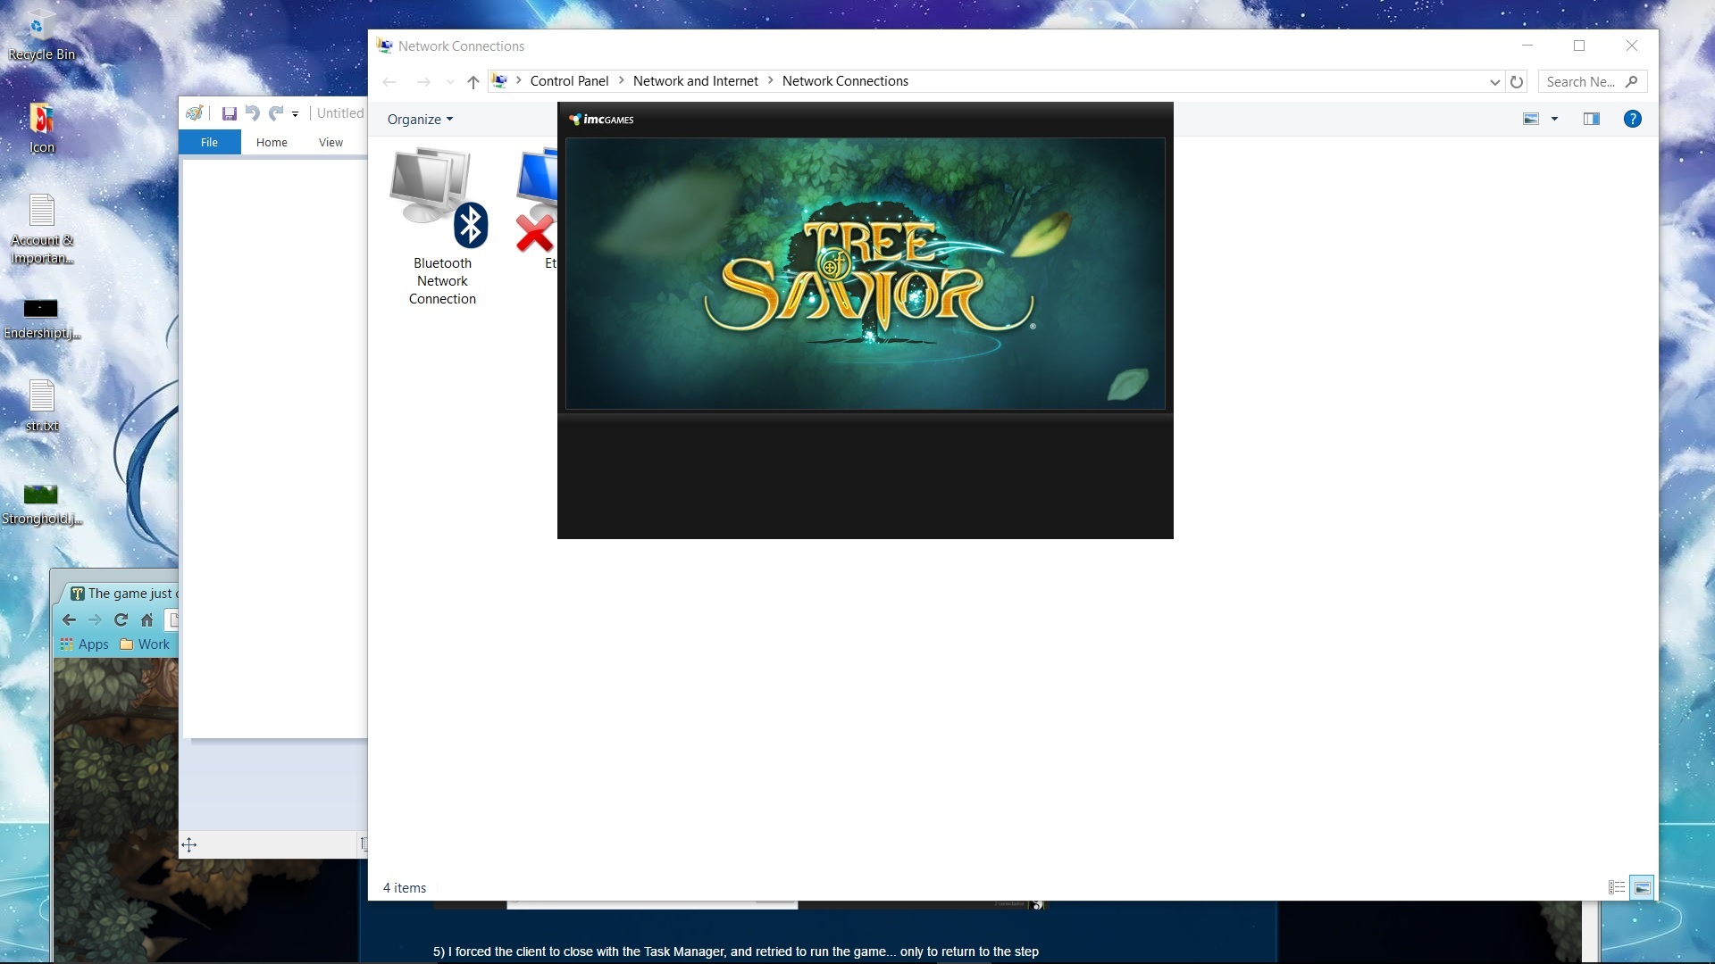Image resolution: width=1715 pixels, height=964 pixels.
Task: Click Paint's Redo arrow
Action: point(276,113)
